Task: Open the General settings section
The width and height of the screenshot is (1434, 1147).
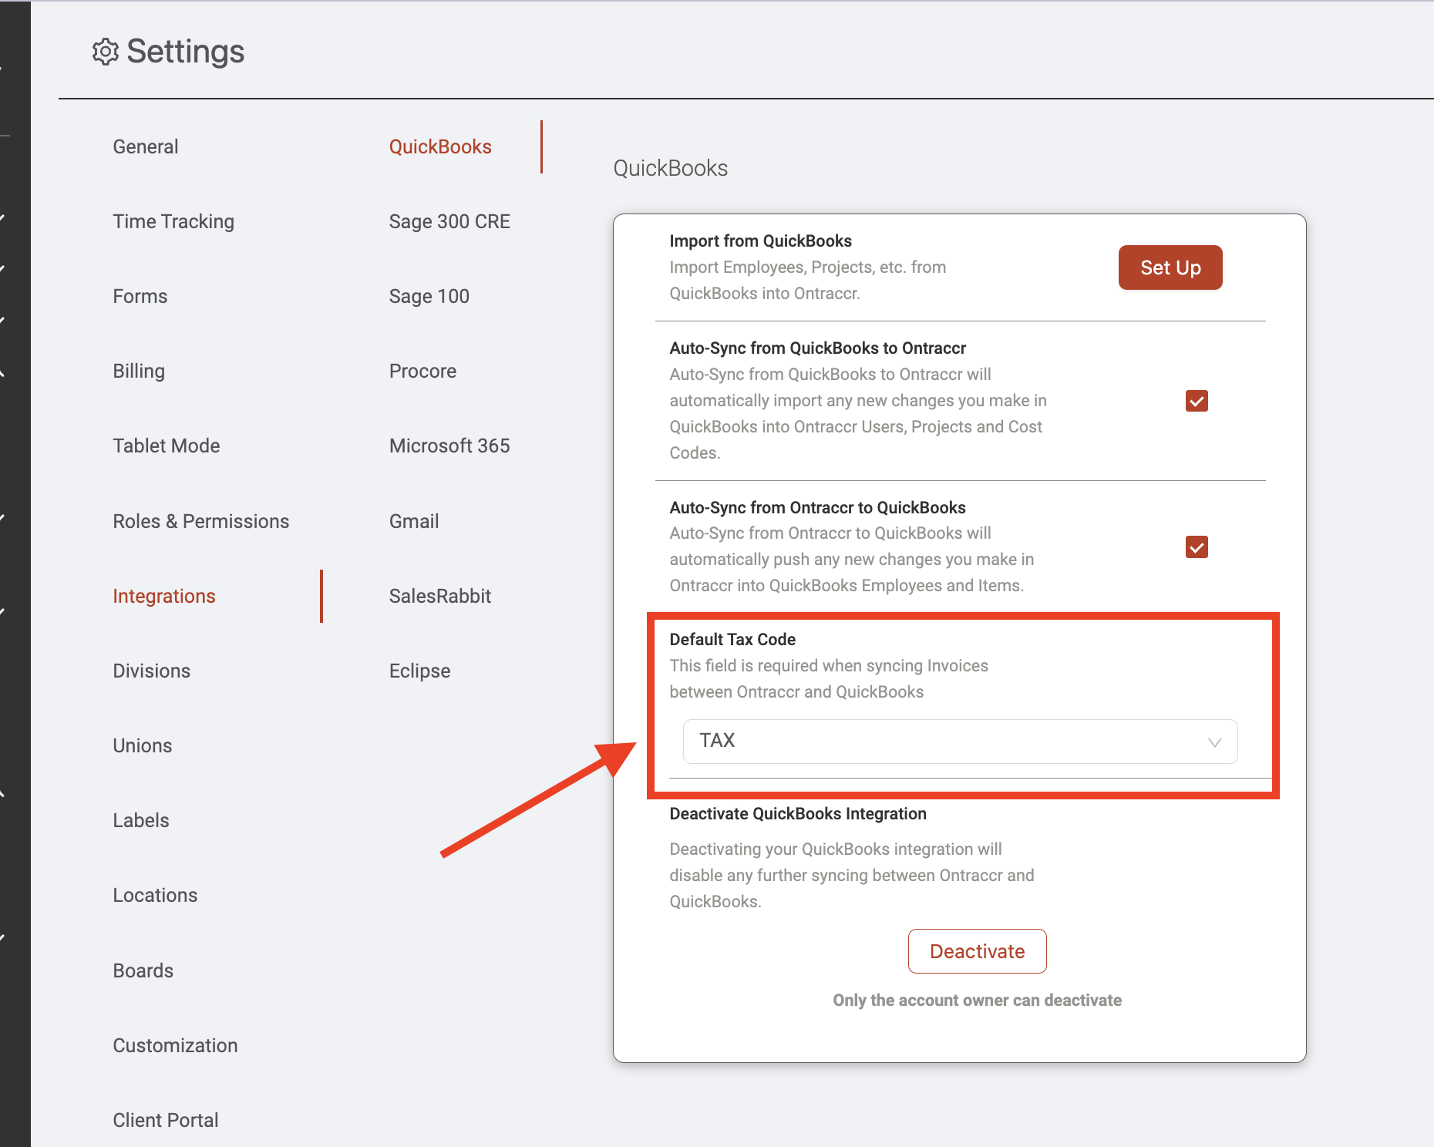Action: pos(146,146)
